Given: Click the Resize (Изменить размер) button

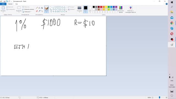Looking at the screenshot, I should (x=28, y=9).
